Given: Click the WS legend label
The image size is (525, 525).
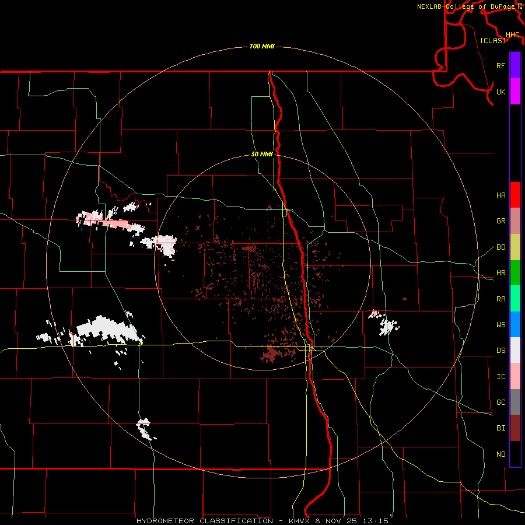Looking at the screenshot, I should tap(501, 325).
